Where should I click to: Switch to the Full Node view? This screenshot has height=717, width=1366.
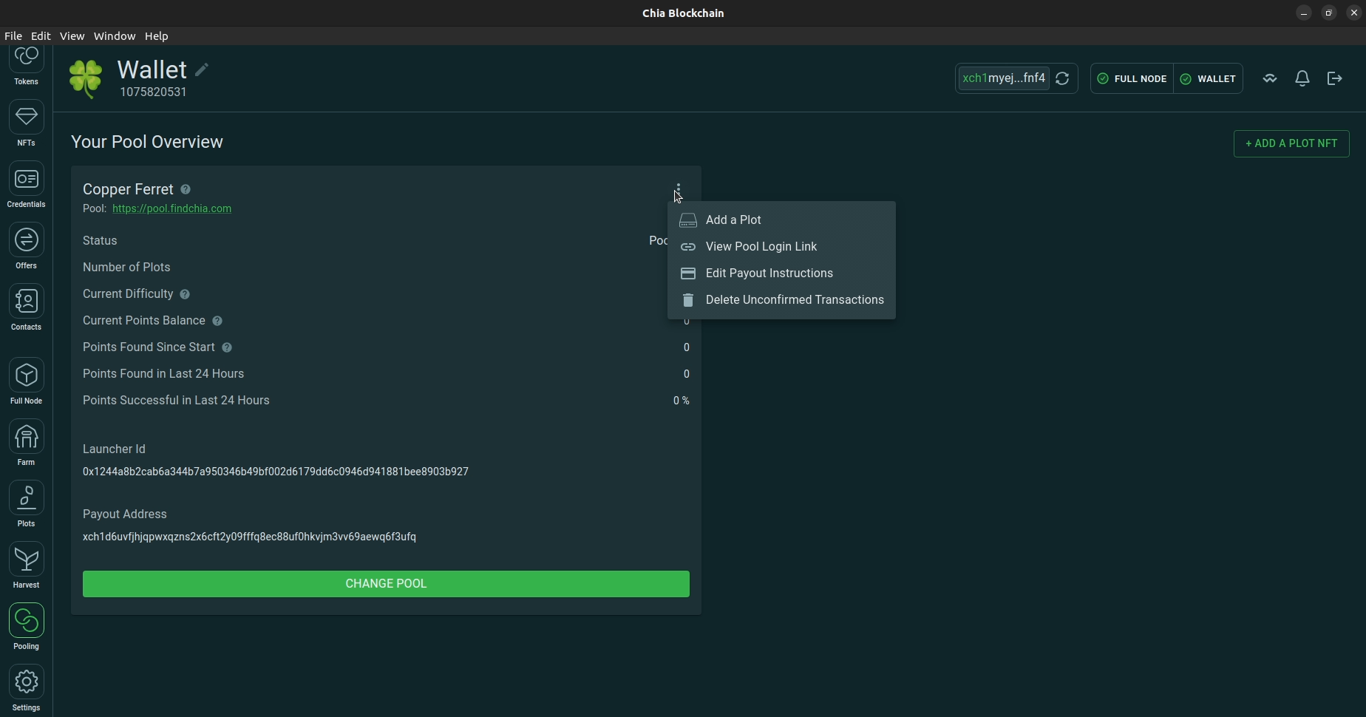[27, 382]
